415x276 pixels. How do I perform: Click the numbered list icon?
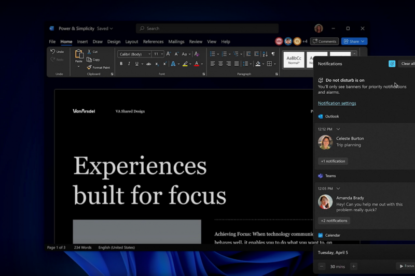[x=224, y=54]
